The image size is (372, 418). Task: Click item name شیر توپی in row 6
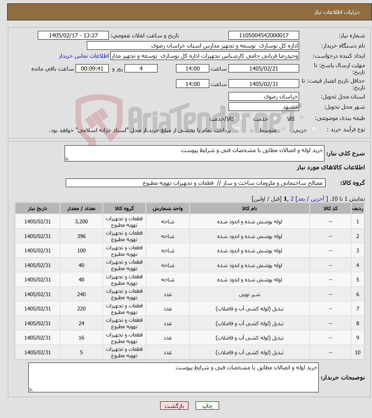click(250, 294)
